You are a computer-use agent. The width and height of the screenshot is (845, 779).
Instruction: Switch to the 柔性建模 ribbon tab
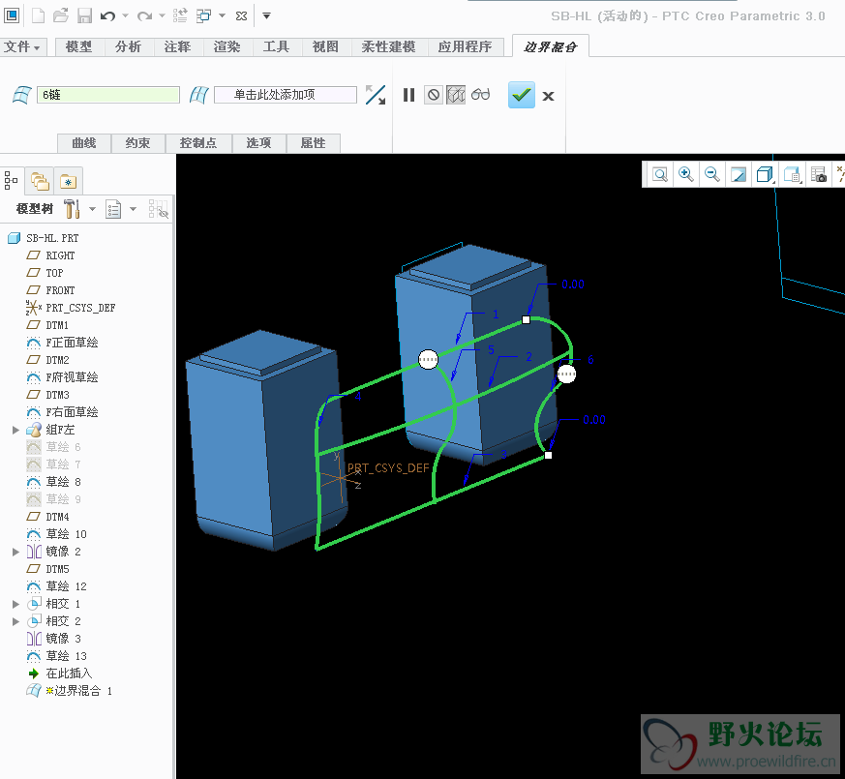pyautogui.click(x=388, y=46)
